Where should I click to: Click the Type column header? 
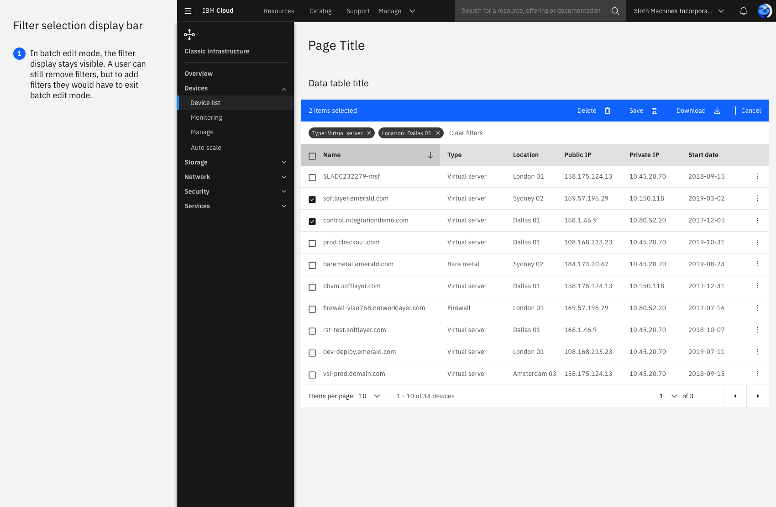pyautogui.click(x=454, y=155)
